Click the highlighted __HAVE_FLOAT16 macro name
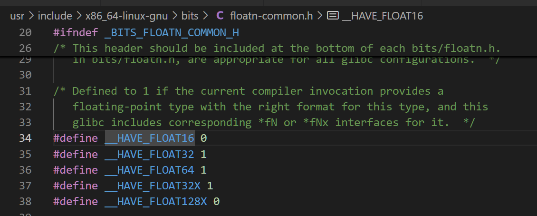This screenshot has height=216, width=537. coord(150,138)
